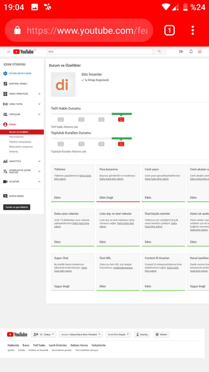209x372 pixels.
Task: Open Kontrol Paneli menu item
Action: tap(18, 84)
